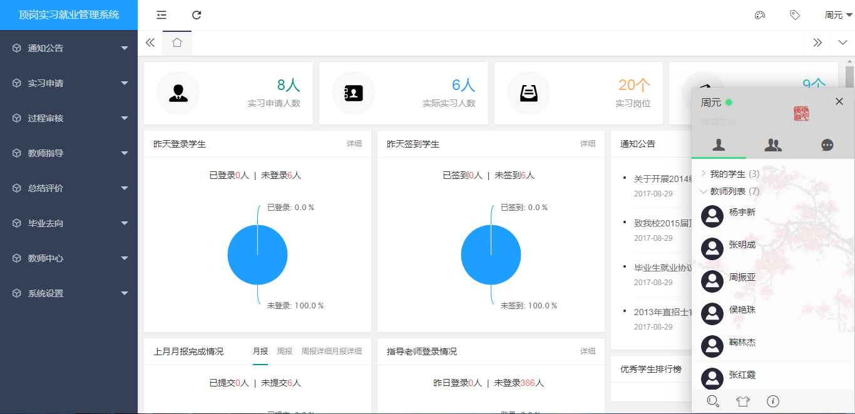Screen dimensions: 855x414
Task: Open the chat messages bubble tab
Action: tap(827, 144)
